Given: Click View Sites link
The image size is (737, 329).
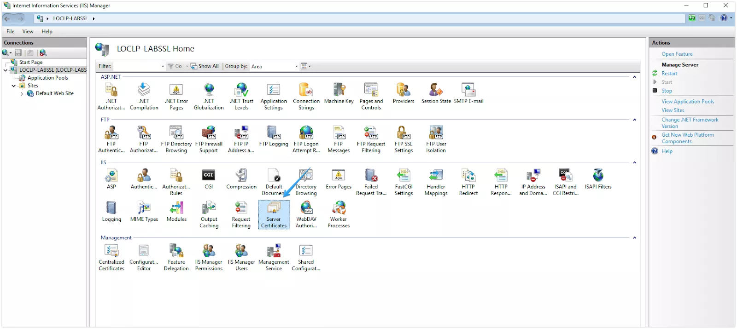Looking at the screenshot, I should tap(673, 110).
